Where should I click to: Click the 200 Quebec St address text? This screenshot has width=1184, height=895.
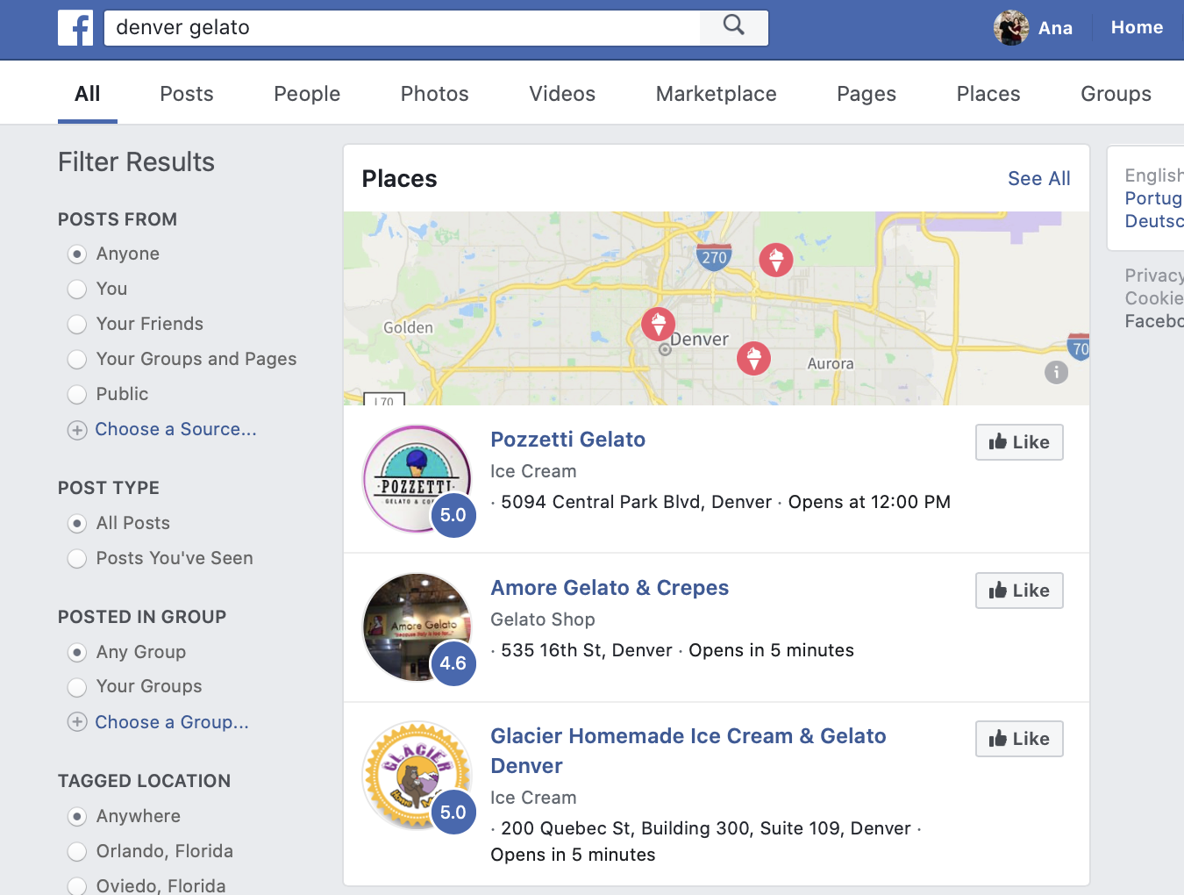coord(706,828)
